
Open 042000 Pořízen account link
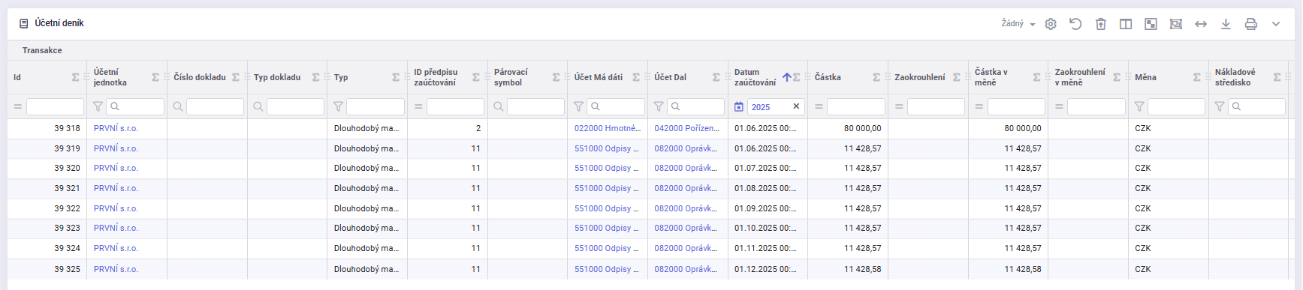[x=686, y=128]
